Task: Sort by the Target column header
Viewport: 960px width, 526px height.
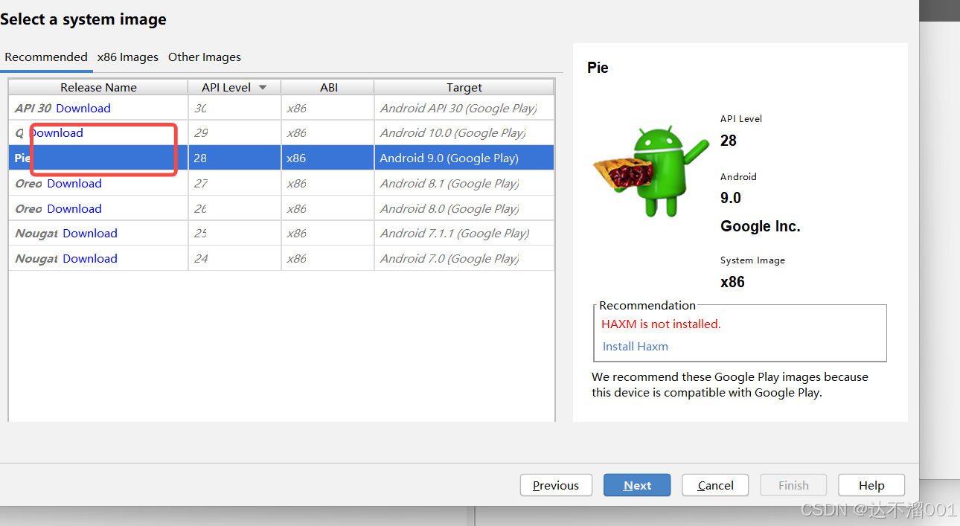Action: click(464, 87)
